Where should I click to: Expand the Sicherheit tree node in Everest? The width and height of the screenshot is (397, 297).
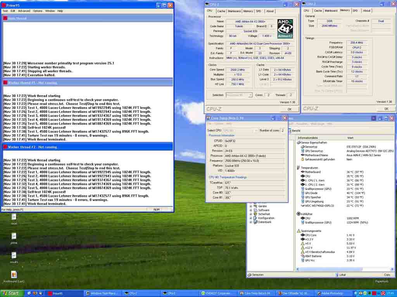click(x=251, y=214)
